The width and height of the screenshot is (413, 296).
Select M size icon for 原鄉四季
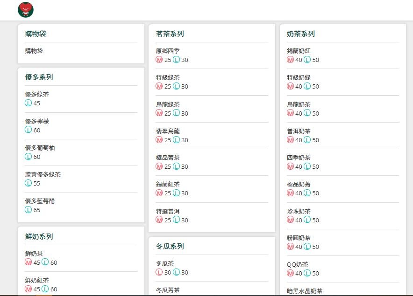click(x=159, y=60)
